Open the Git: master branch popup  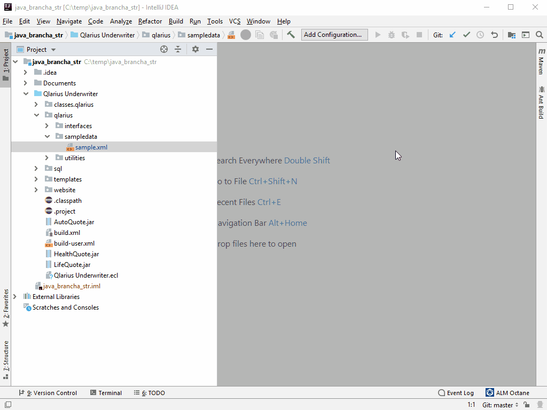pos(499,405)
